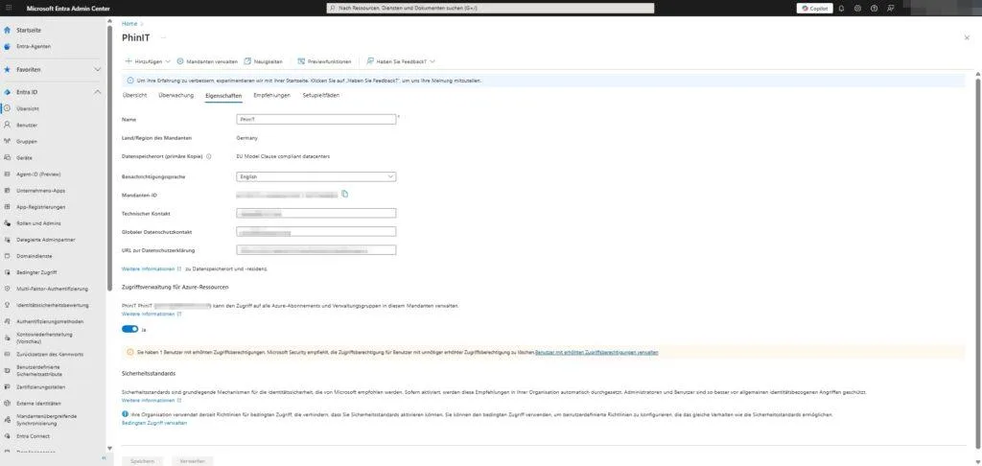Copy the Mandanten-ID with the copy icon
The width and height of the screenshot is (982, 466).
[x=344, y=195]
